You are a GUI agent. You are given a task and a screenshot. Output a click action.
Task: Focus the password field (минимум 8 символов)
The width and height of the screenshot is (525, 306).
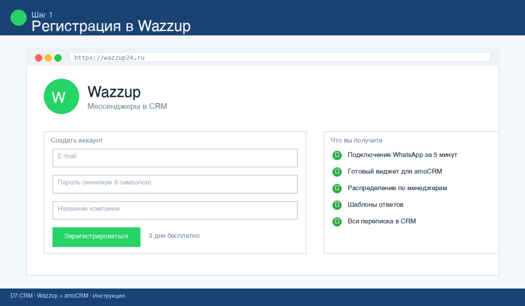pos(175,184)
